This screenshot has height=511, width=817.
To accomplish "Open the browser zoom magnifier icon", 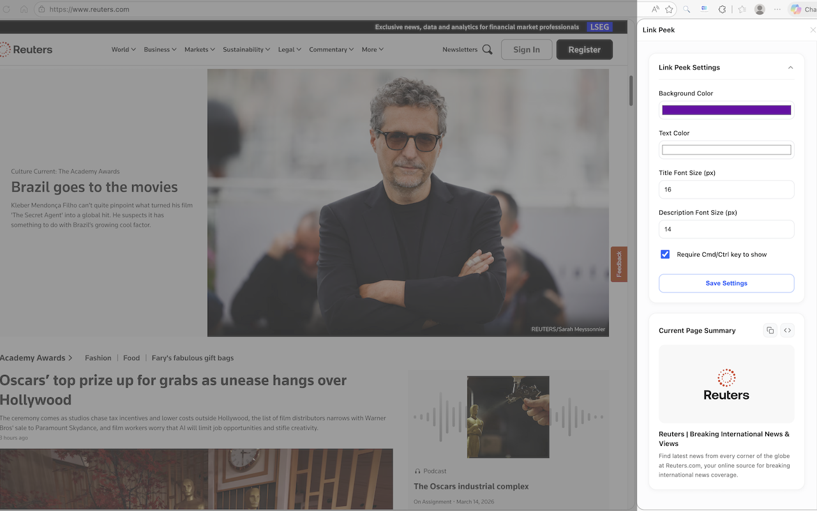I will [687, 10].
